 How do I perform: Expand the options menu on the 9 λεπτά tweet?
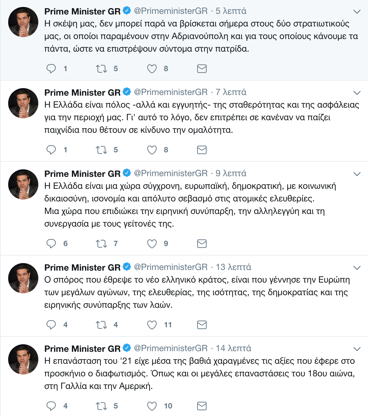pyautogui.click(x=357, y=174)
